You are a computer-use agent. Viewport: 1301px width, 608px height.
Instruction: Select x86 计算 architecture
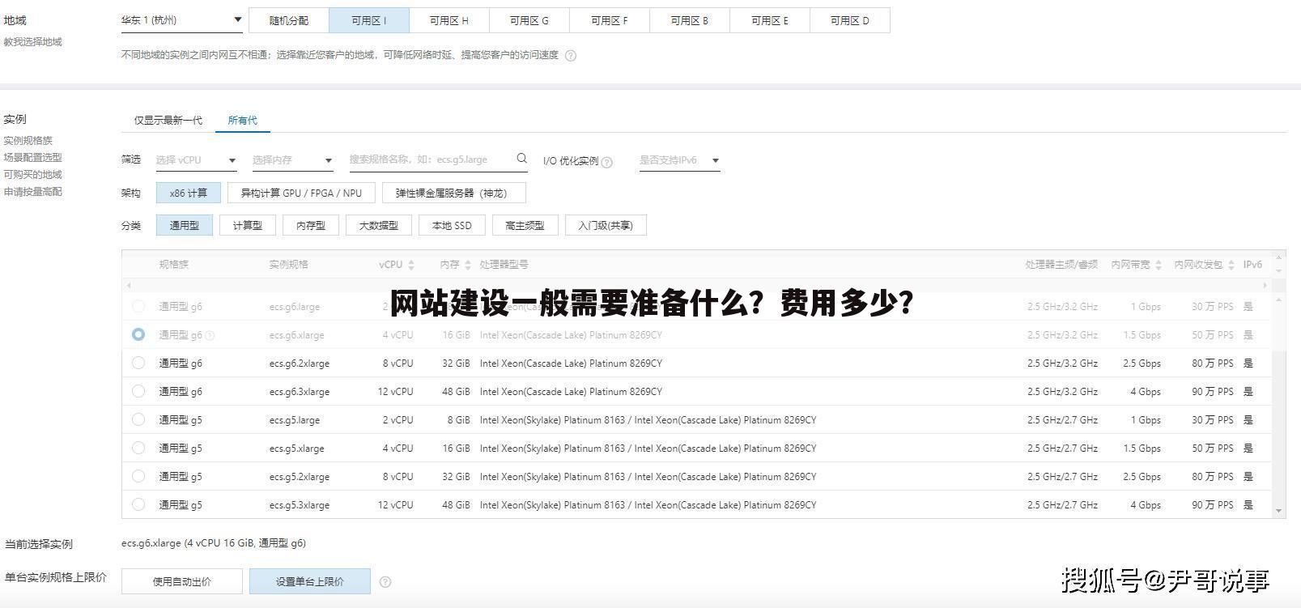click(189, 193)
